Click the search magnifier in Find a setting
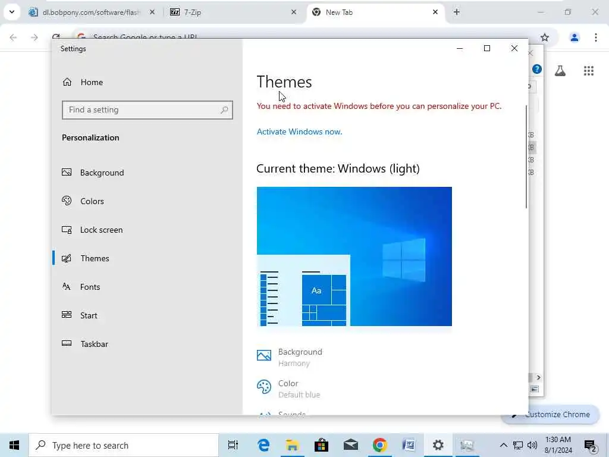The image size is (609, 457). 224,110
